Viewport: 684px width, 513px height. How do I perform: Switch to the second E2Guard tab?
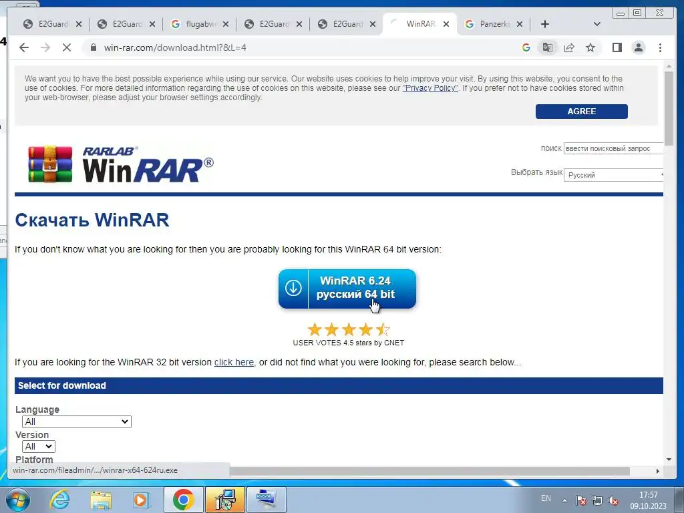[126, 24]
